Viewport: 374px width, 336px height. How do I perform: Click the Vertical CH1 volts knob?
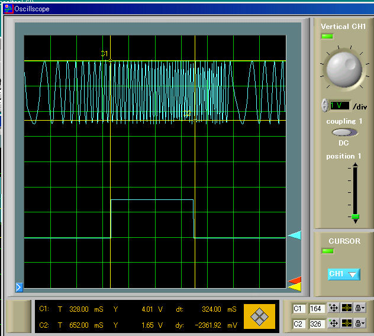pyautogui.click(x=344, y=69)
